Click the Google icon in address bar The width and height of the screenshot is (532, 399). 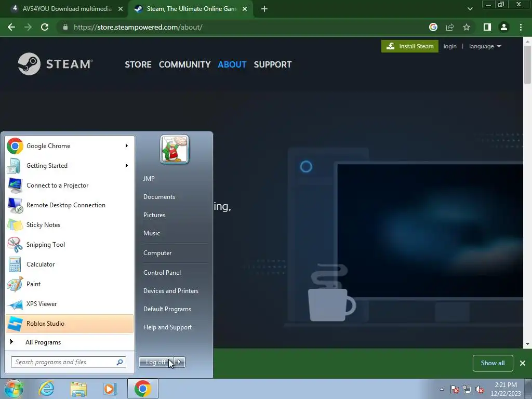[433, 27]
